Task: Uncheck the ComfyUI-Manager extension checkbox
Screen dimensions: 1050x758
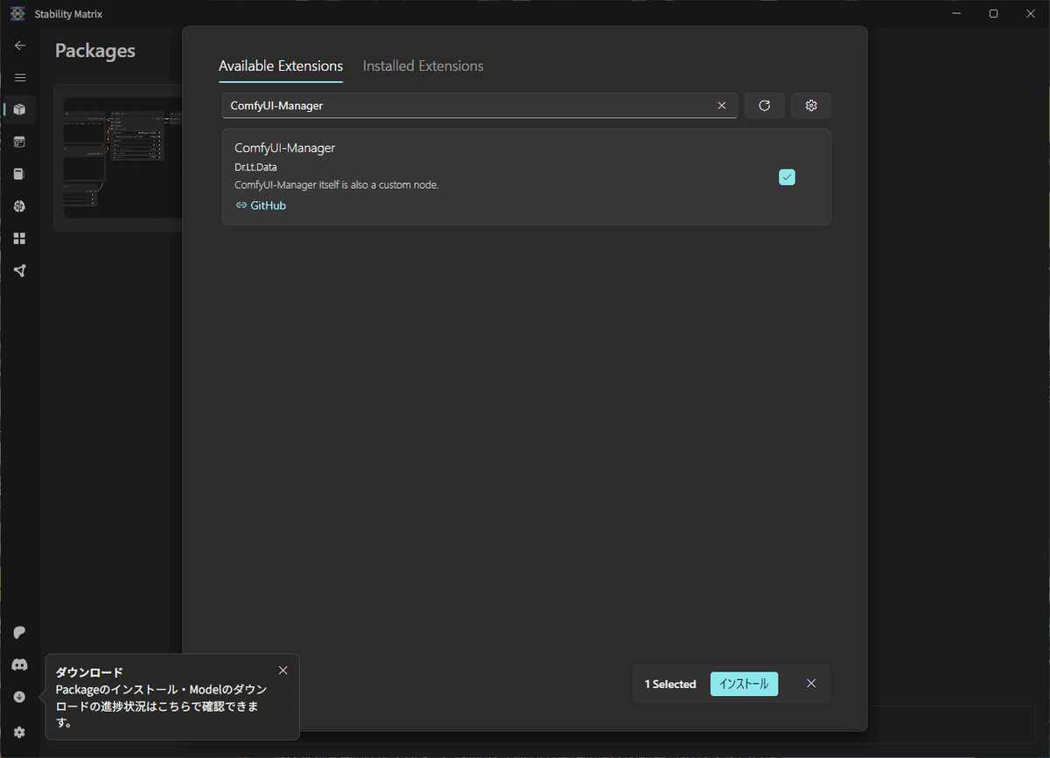Action: click(x=787, y=177)
